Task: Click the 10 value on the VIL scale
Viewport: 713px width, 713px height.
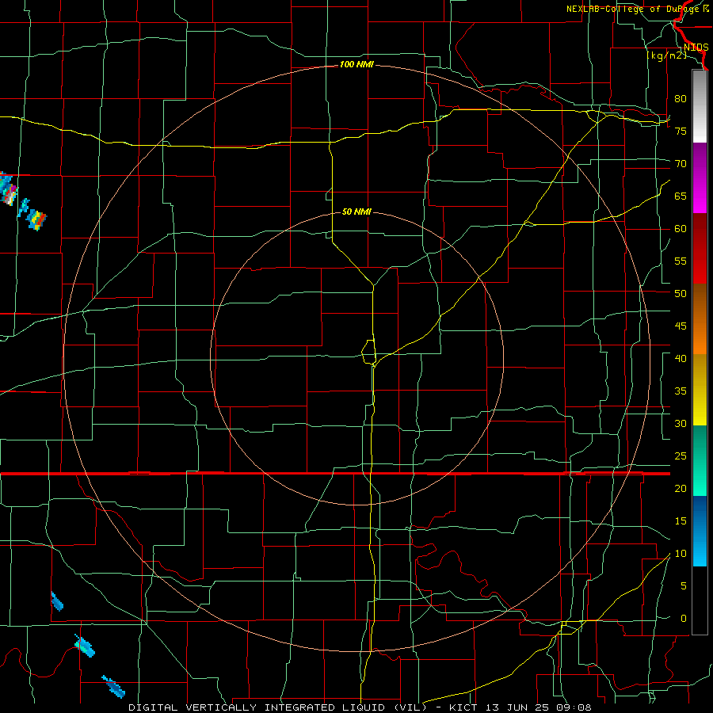Action: [x=681, y=554]
